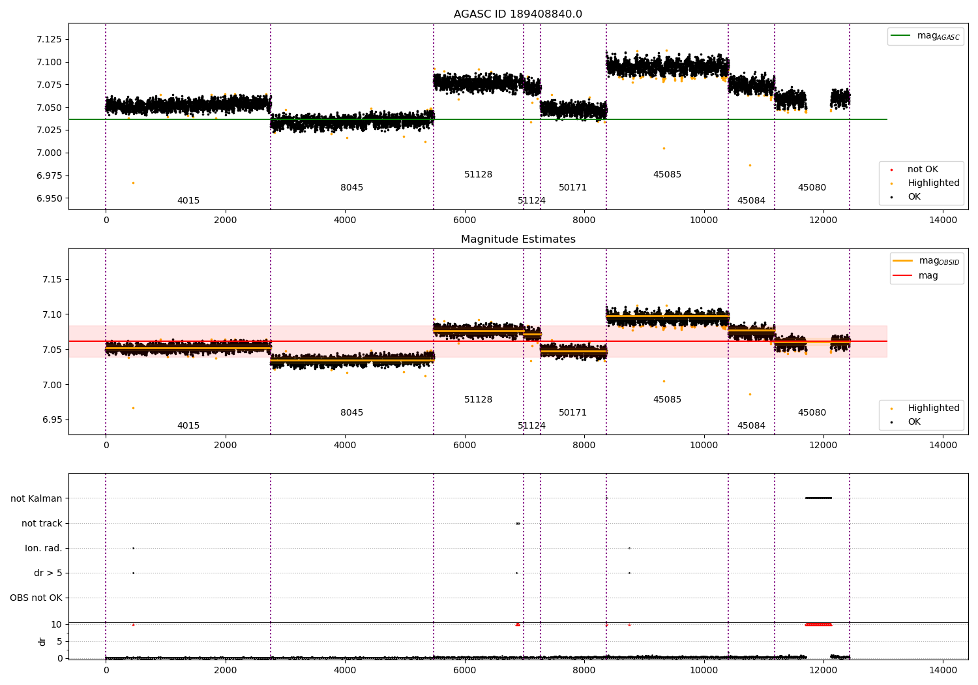Click obsid label 45080 in top plot
Image resolution: width=978 pixels, height=685 pixels.
812,188
